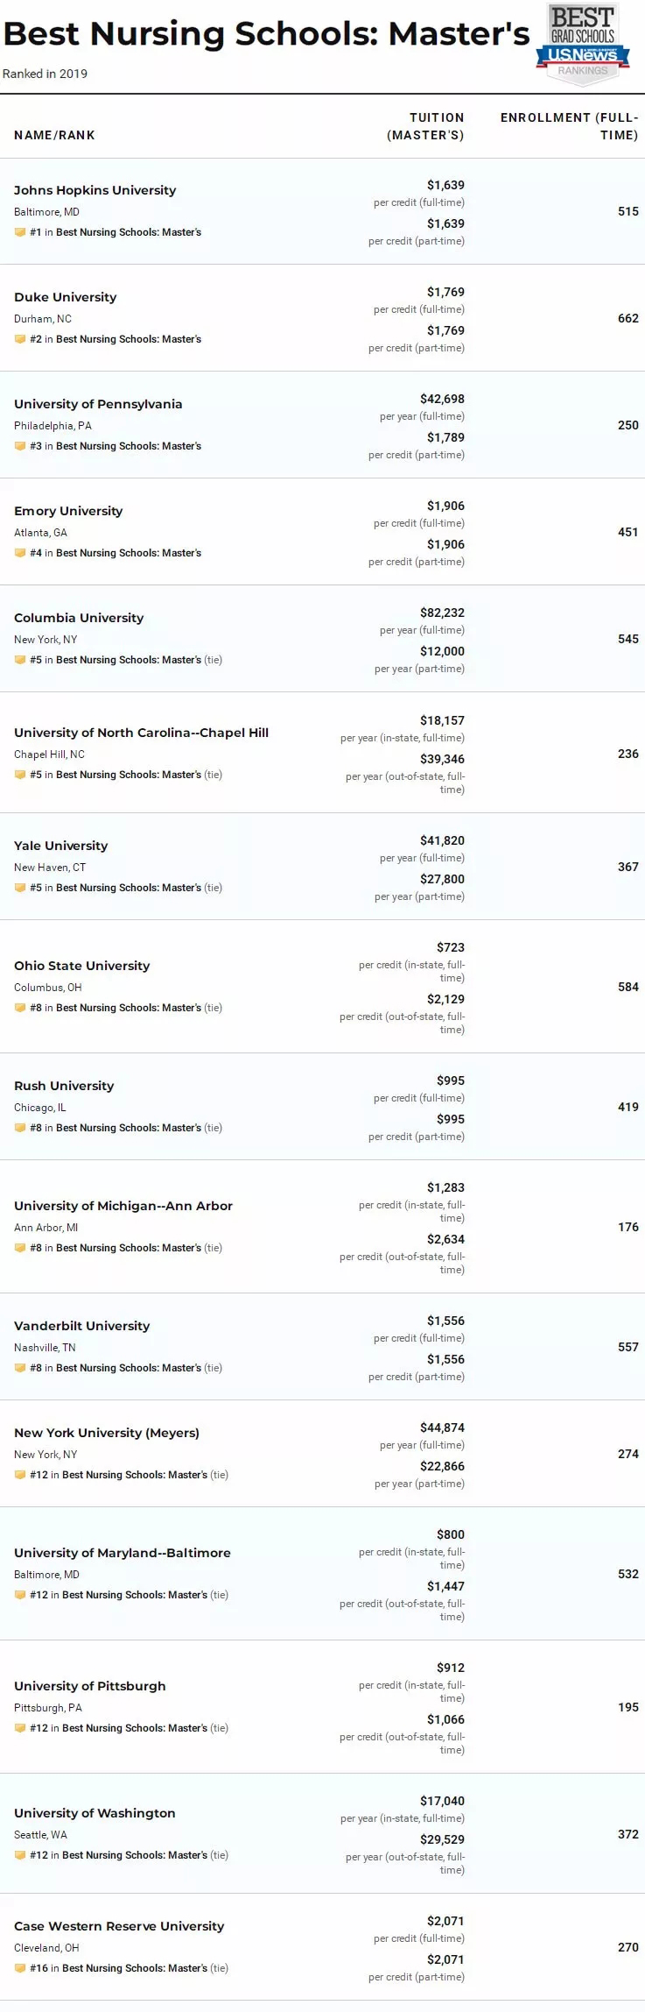Open New York University (Meyers) page
The height and width of the screenshot is (2012, 645).
[x=107, y=1433]
